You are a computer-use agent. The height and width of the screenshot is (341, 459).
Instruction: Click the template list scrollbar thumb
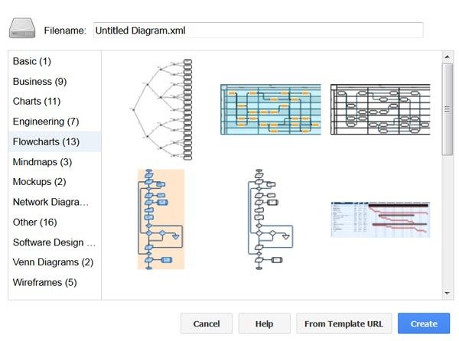[x=447, y=109]
